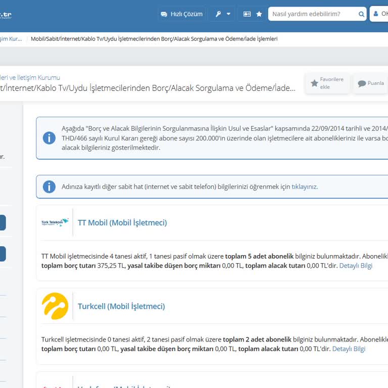Screen dimensions: 388x388
Task: Open Turkcell (Mobil İşletmeci) heading link
Action: tap(121, 306)
